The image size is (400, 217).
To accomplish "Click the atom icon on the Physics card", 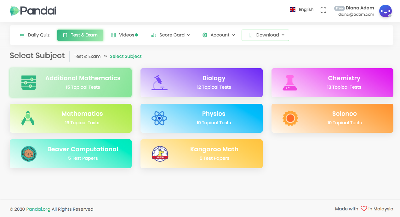I will pos(160,118).
